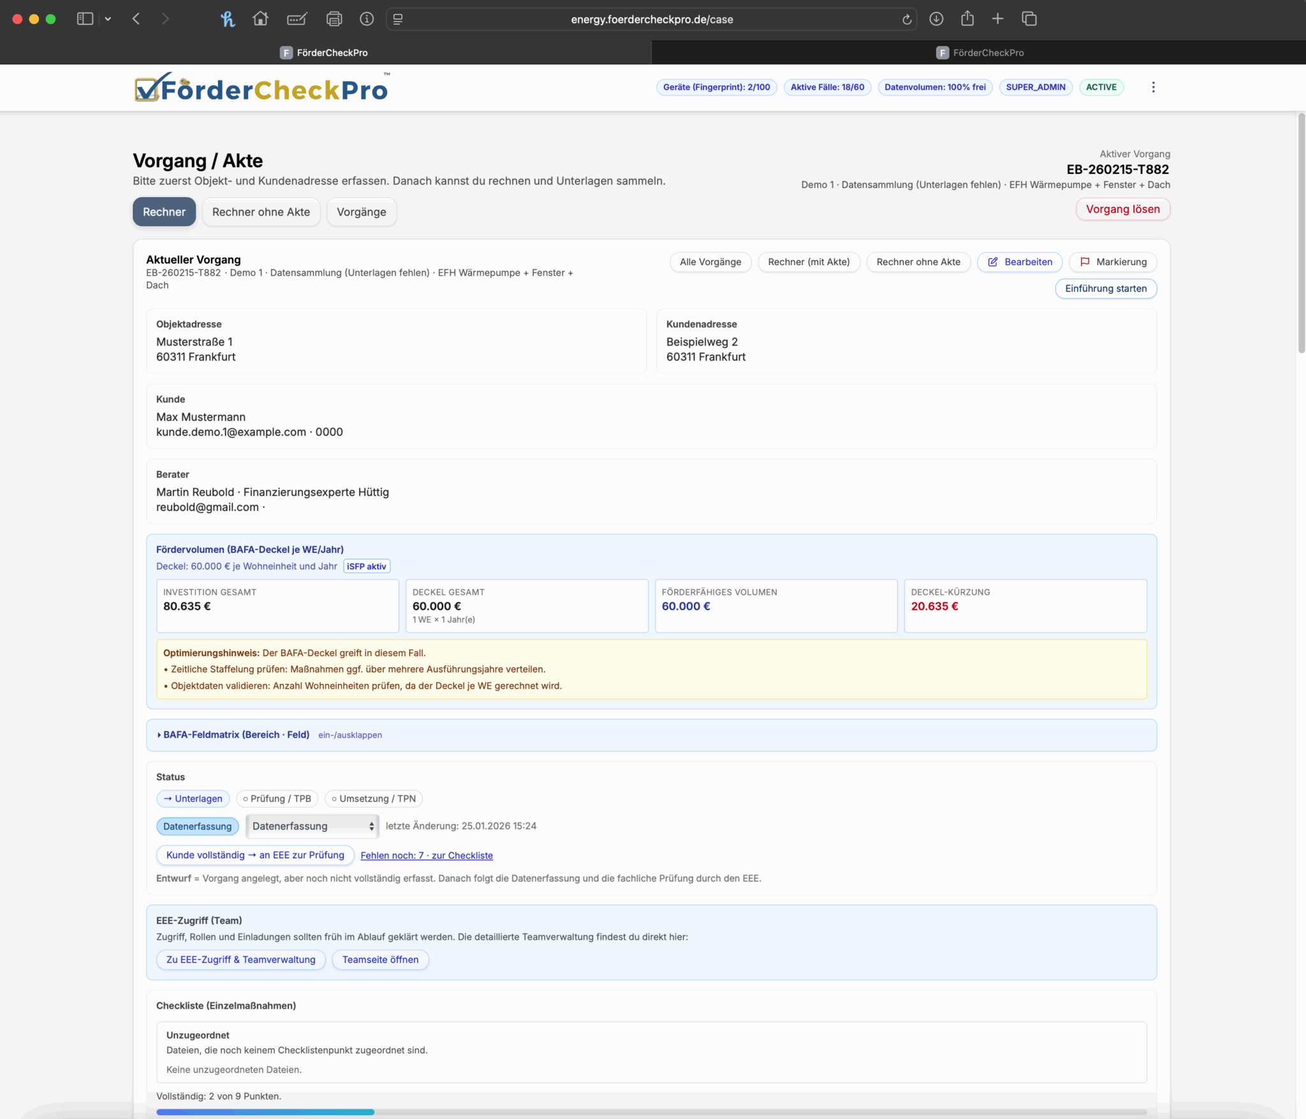Click the home icon in toolbar
Screen dimensions: 1306x1119
pos(260,19)
